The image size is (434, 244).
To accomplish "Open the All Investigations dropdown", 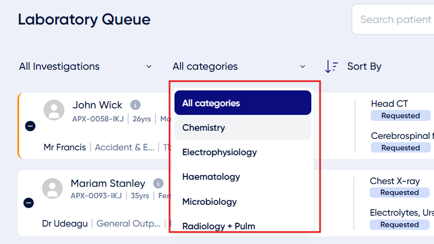I will (85, 66).
